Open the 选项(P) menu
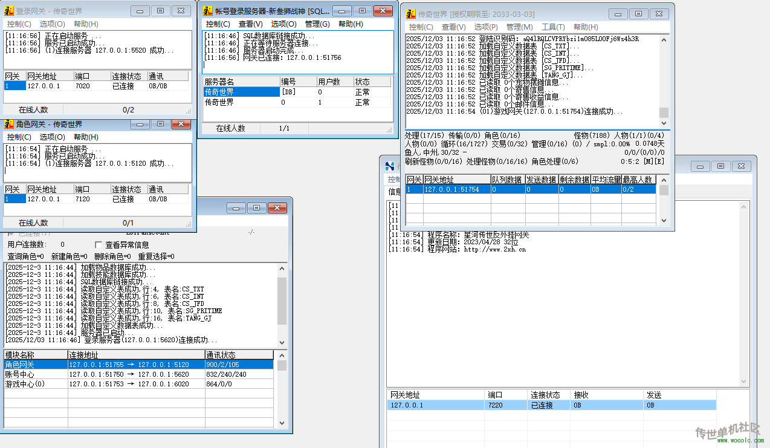Image resolution: width=770 pixels, height=448 pixels. (x=485, y=27)
